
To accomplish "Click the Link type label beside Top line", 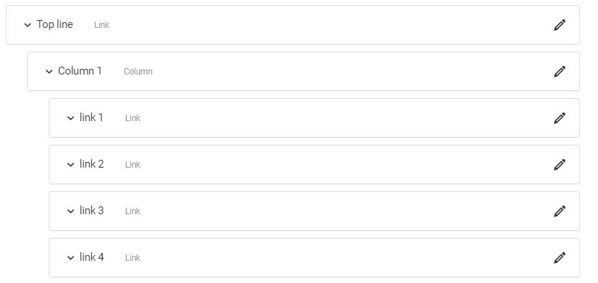I will click(x=102, y=25).
